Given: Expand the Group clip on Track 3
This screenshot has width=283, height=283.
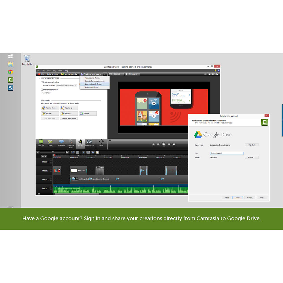Looking at the screenshot, I should [97, 167].
